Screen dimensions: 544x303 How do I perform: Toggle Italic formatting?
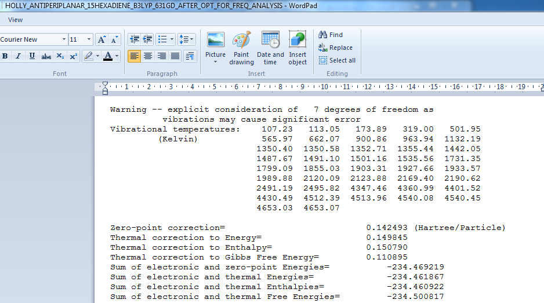19,56
